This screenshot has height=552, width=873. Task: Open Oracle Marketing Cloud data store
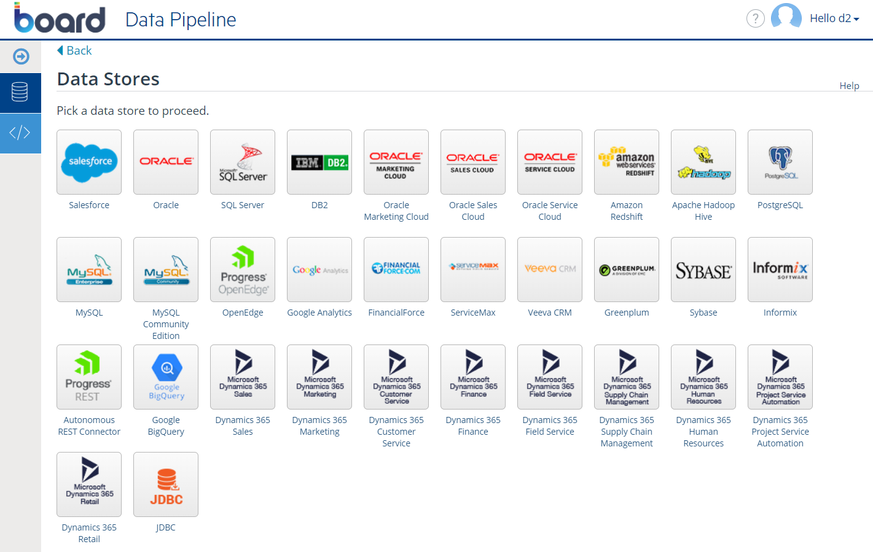pos(396,162)
